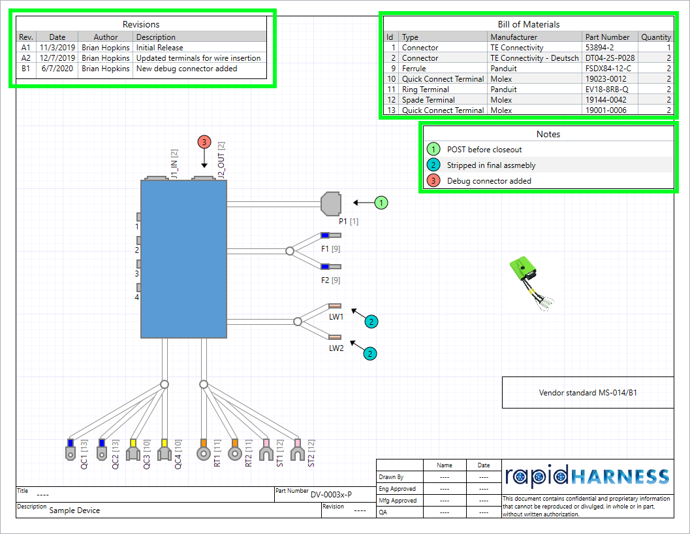This screenshot has width=690, height=534.
Task: Select the ST1 spade terminal symbol
Action: pos(266,450)
